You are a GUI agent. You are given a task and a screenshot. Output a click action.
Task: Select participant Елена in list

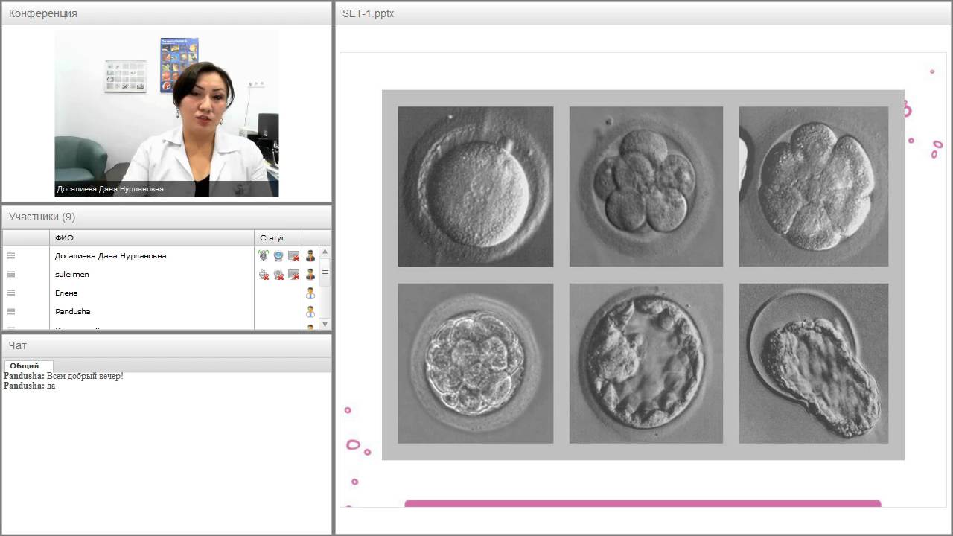(66, 293)
